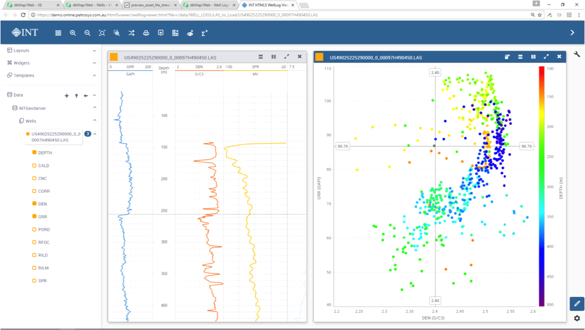
Task: Maximize the well log panel
Action: pyautogui.click(x=287, y=57)
